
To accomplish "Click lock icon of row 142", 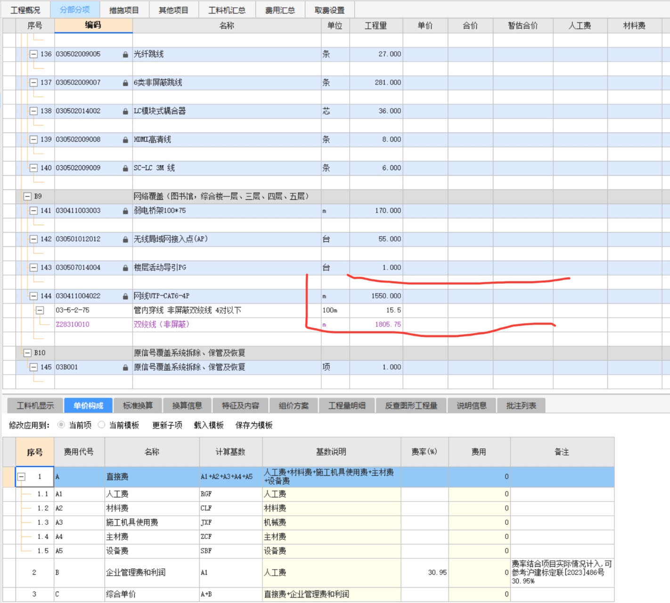I will 125,239.
